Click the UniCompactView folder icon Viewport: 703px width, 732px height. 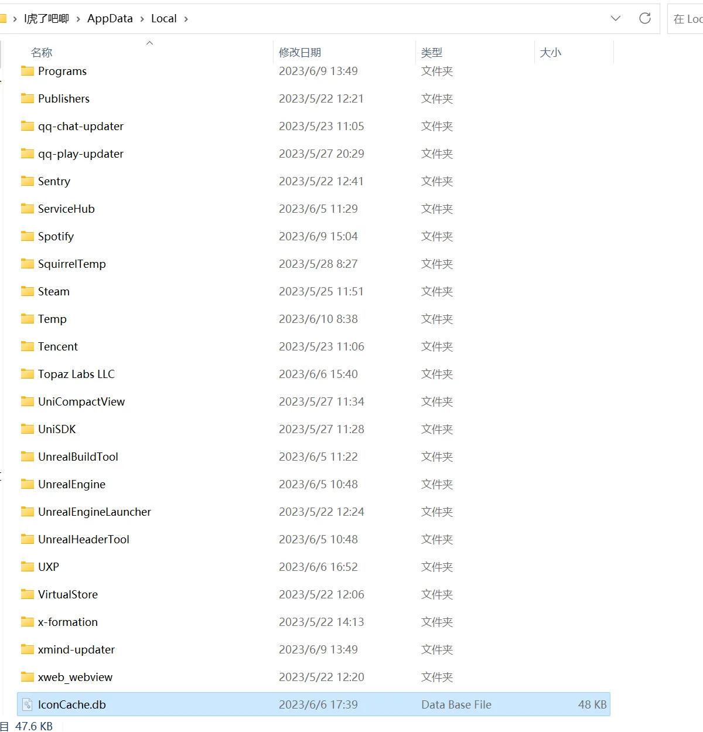(x=28, y=401)
